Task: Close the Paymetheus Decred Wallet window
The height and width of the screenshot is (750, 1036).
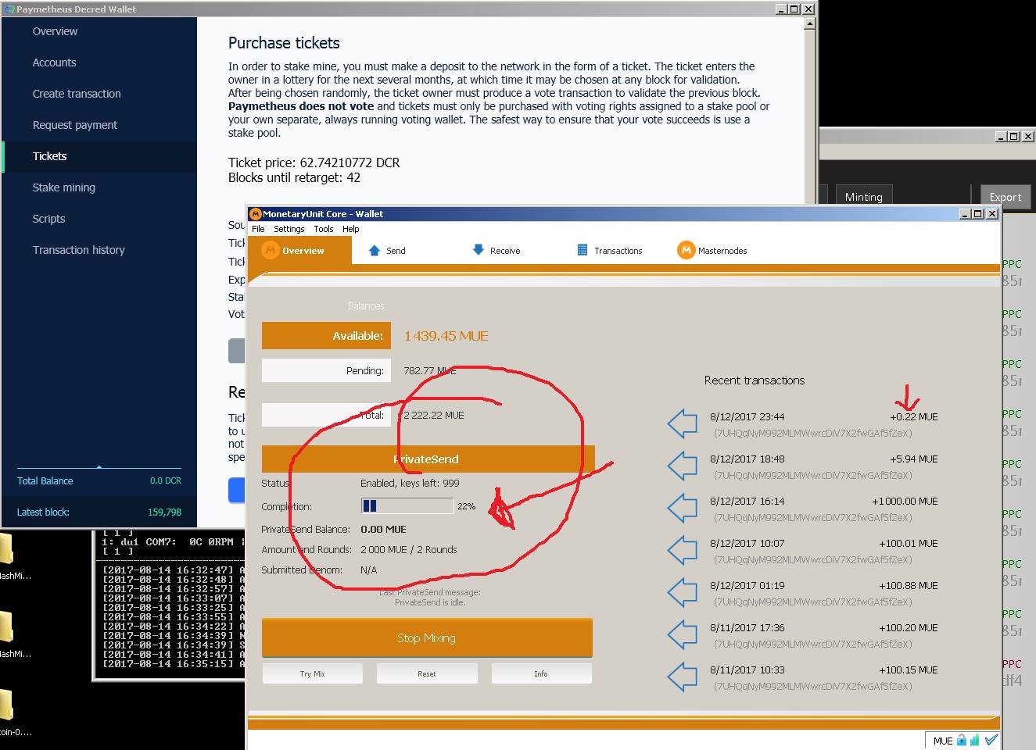Action: click(808, 9)
